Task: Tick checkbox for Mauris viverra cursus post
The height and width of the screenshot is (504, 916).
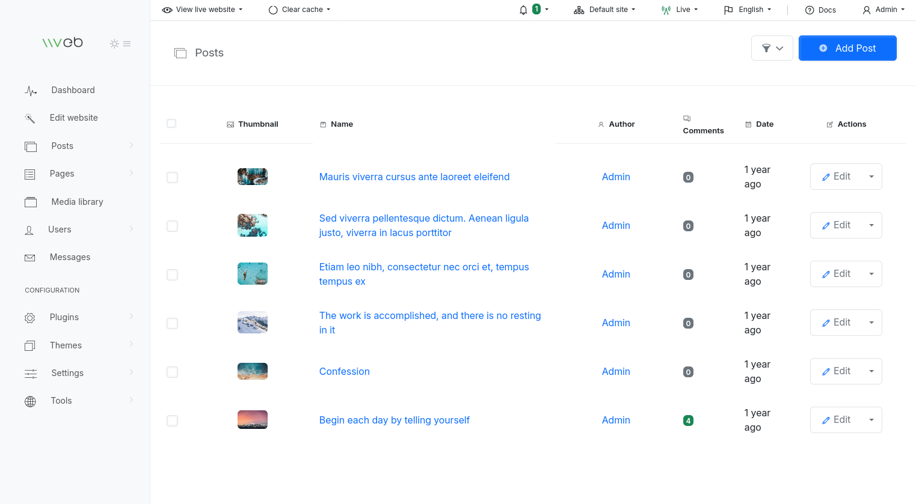Action: click(172, 177)
